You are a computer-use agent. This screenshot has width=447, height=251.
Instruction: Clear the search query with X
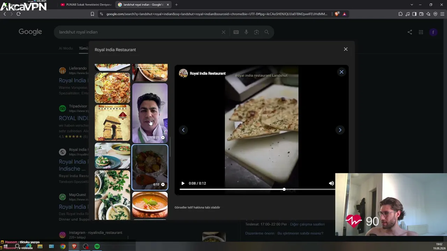[x=223, y=32]
